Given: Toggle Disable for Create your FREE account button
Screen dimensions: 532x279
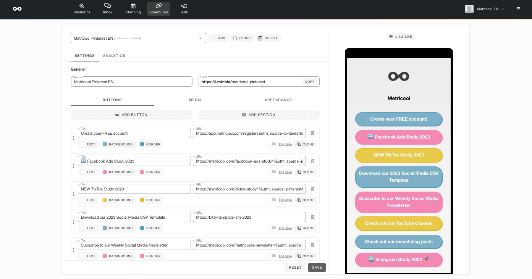Looking at the screenshot, I should (272, 144).
